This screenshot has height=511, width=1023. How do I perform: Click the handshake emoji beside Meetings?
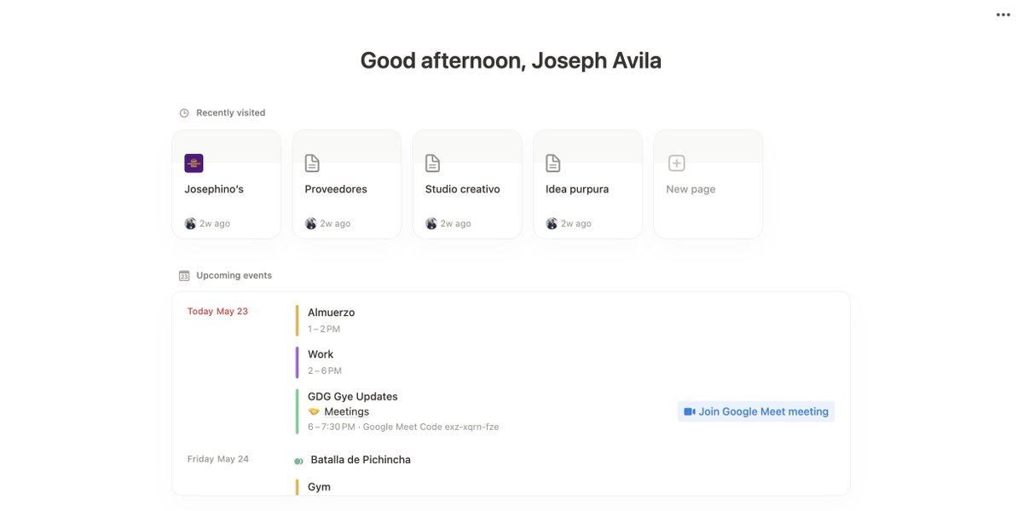click(314, 411)
